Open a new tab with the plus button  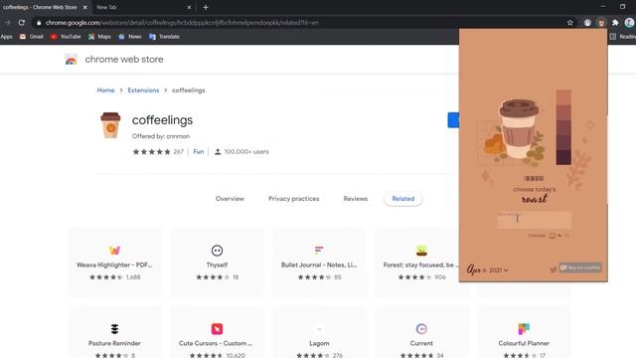tap(206, 7)
